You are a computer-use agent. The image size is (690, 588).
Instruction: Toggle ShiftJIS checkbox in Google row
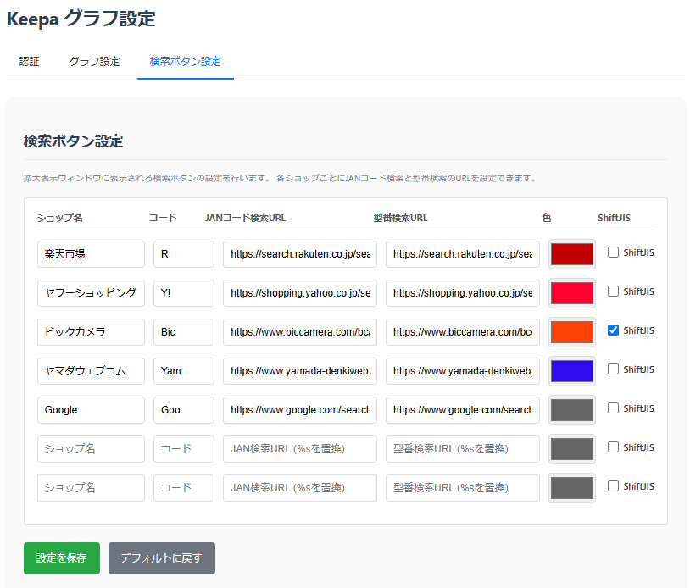click(x=613, y=408)
